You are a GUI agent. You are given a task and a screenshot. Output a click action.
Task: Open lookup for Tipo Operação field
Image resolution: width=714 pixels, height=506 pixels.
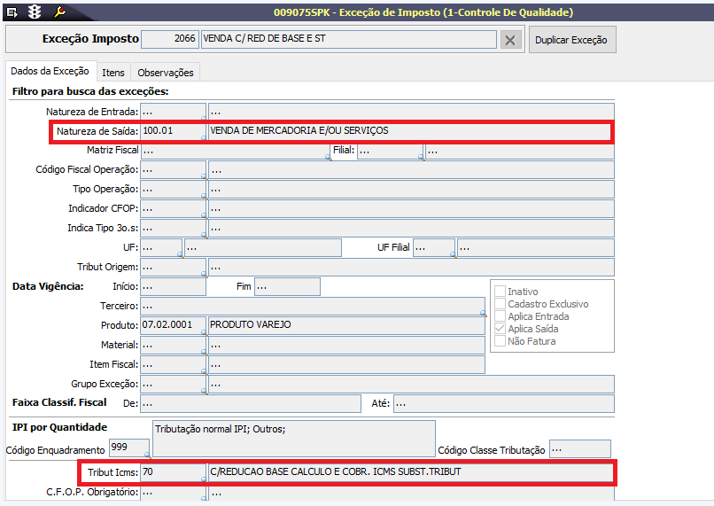(204, 196)
